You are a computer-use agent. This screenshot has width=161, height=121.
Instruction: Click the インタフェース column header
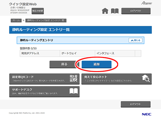coord(115,53)
